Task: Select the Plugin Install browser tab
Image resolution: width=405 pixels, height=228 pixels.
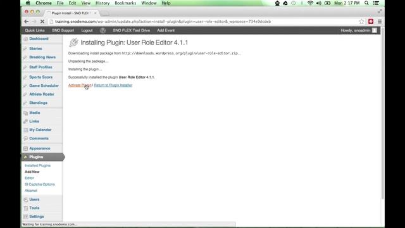Action: click(x=71, y=13)
